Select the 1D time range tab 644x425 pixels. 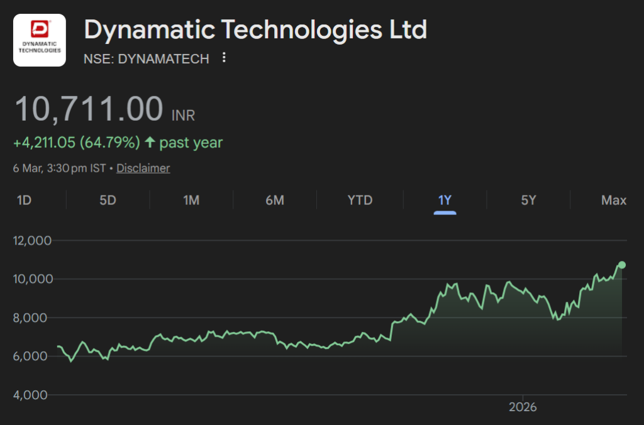point(24,200)
